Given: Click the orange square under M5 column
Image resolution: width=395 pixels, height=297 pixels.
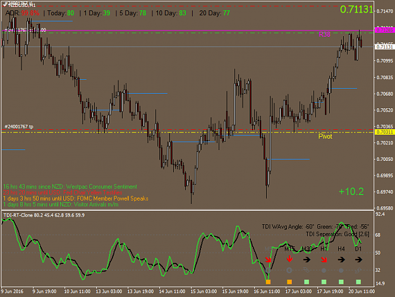Looking at the screenshot, I should [268, 282].
